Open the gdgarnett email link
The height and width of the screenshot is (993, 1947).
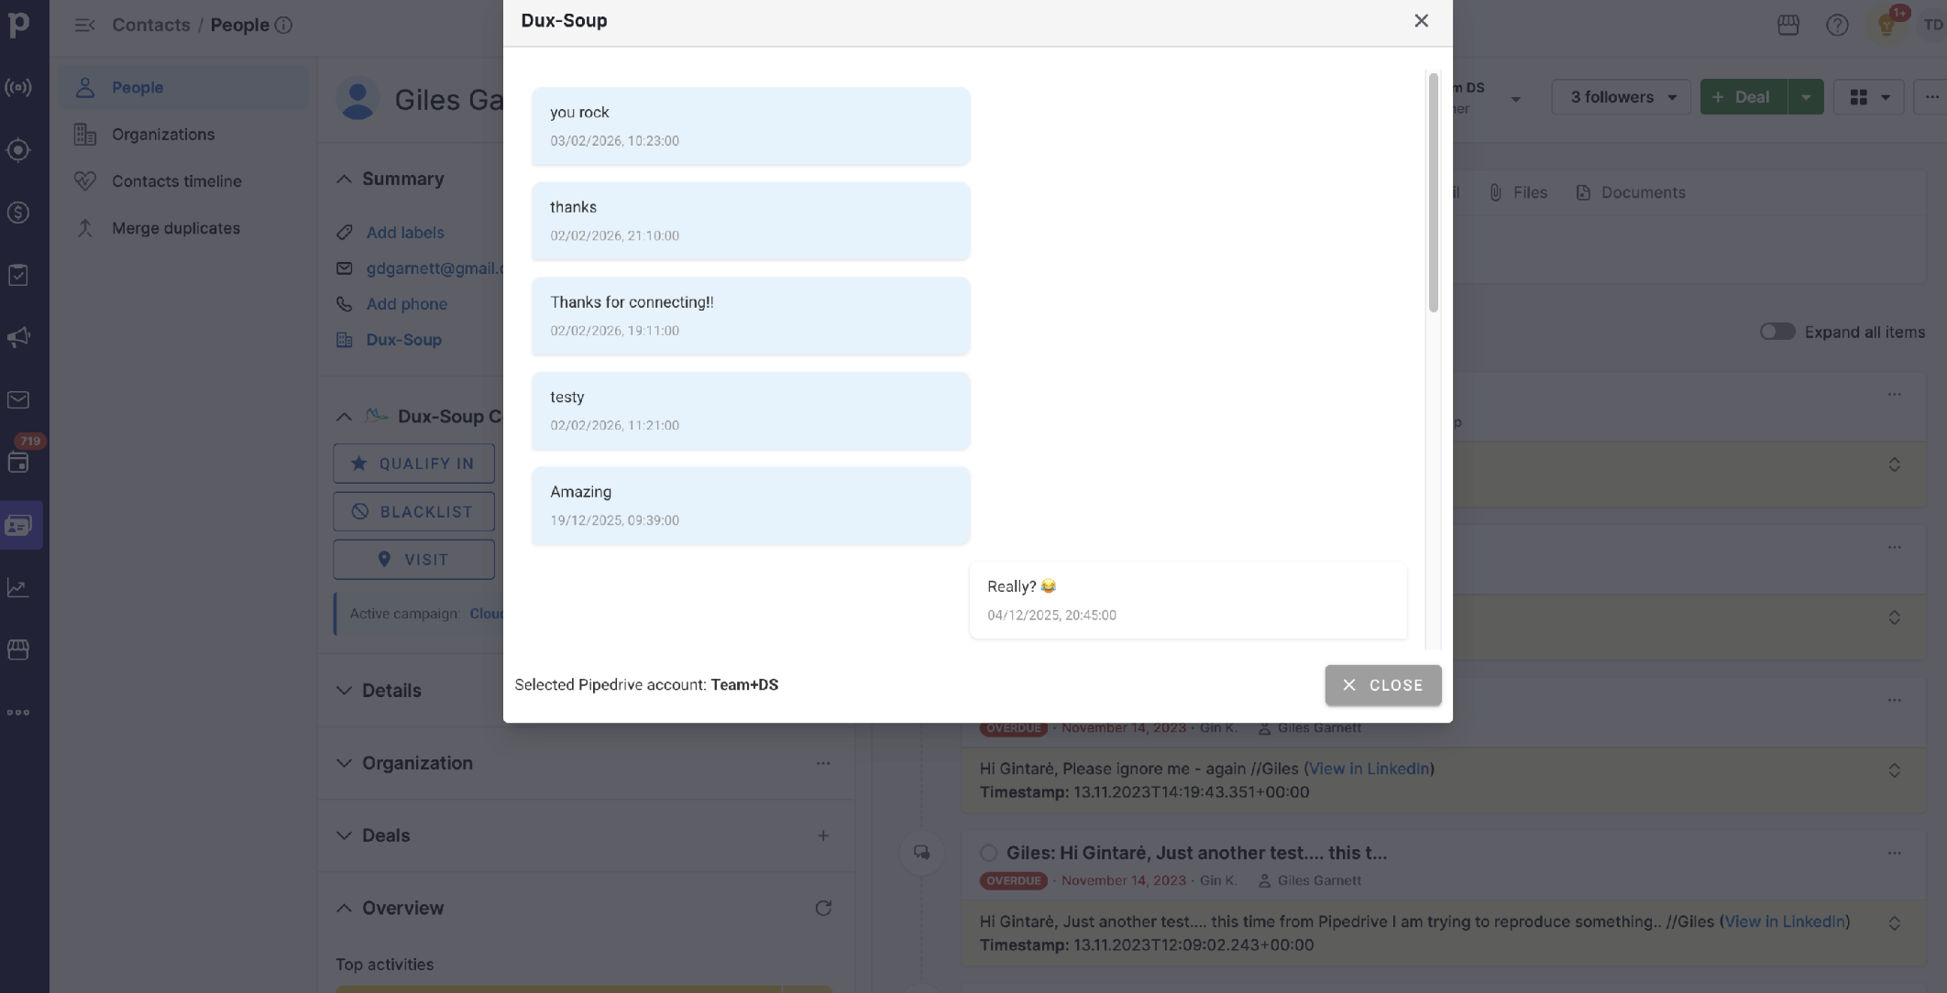point(434,268)
